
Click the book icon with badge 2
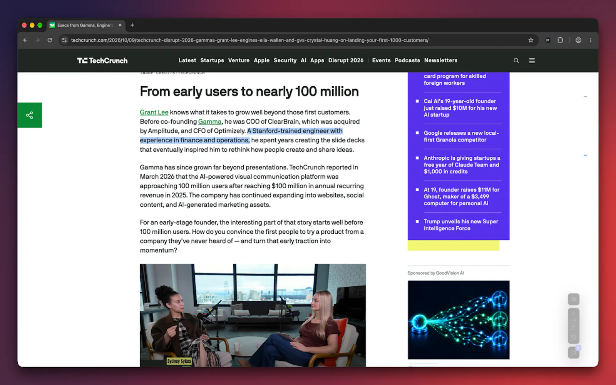574,352
